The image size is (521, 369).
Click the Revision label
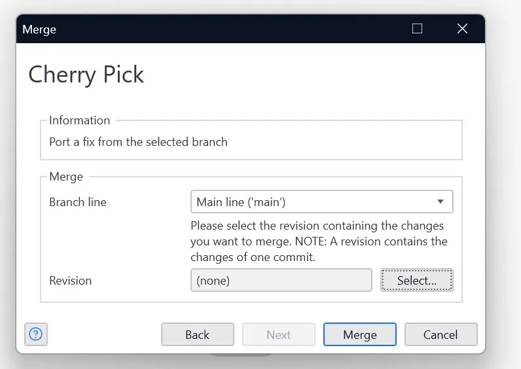click(x=70, y=281)
